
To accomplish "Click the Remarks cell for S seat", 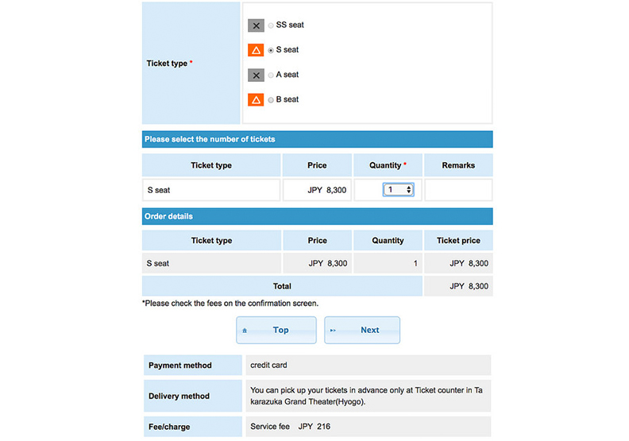I will pyautogui.click(x=458, y=190).
